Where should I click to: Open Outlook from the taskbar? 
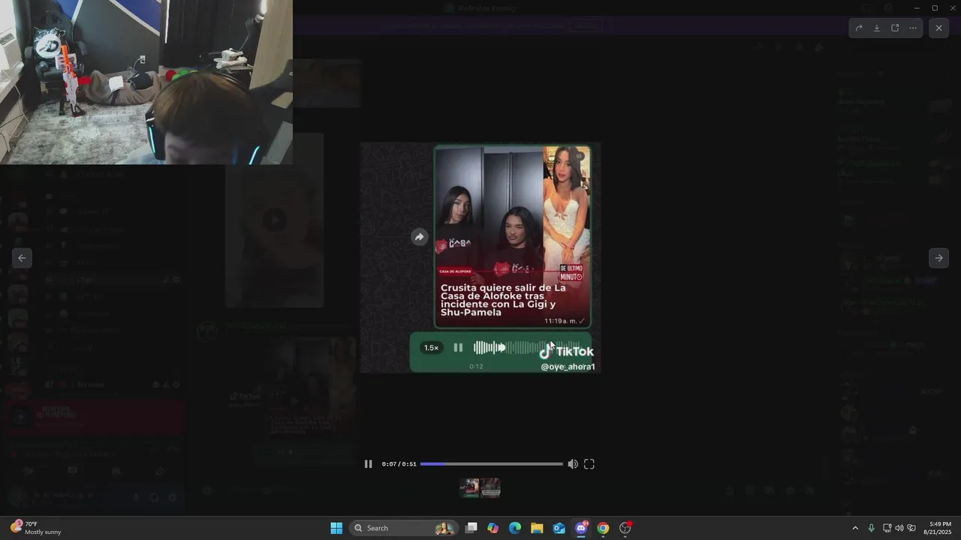pyautogui.click(x=559, y=528)
